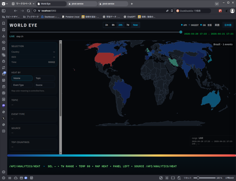The width and height of the screenshot is (236, 181).
Task: Open the Vivaldi bookmarks panel
Action: click(x=3, y=23)
